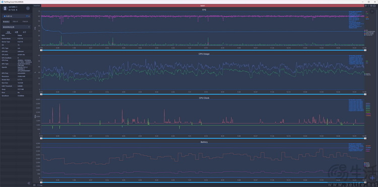Click the location pin icon on the top bar
The image size is (378, 187).
coord(366,6)
